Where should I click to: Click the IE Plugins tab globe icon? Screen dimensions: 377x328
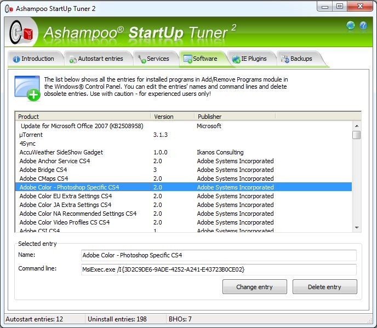coord(236,59)
